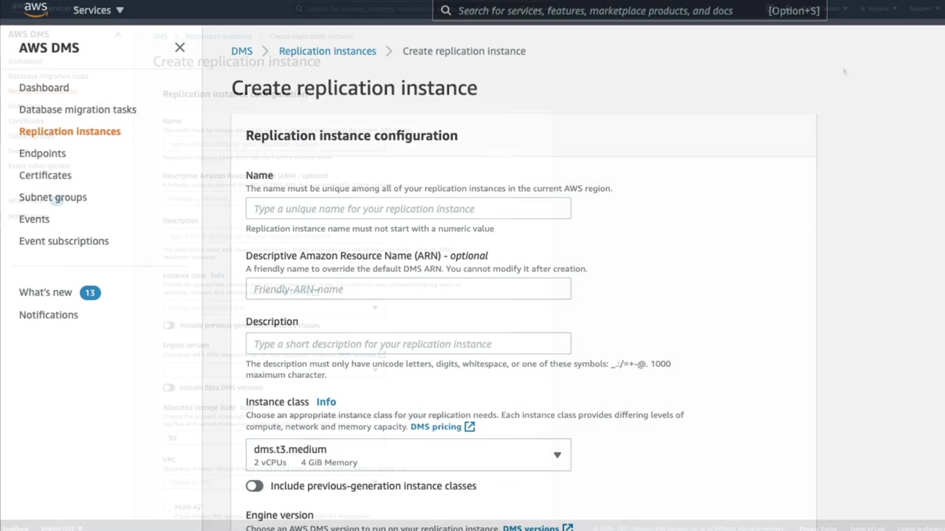Click the external link icon beside DMS pricing
The width and height of the screenshot is (945, 531).
[x=470, y=426]
